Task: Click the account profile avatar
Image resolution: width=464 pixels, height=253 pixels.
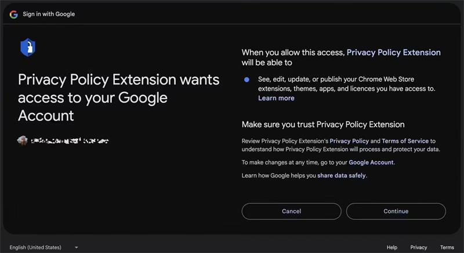Action: [23, 141]
